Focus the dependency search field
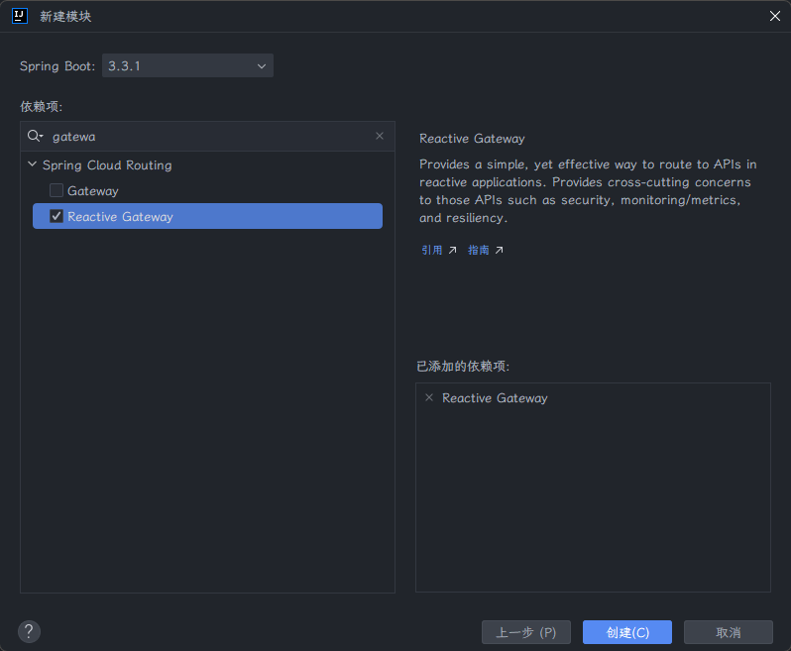This screenshot has height=651, width=791. [207, 136]
